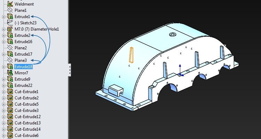Viewport: 261px width, 139px height.
Task: Expand the Cut-Extrude1 tree node
Action: pos(3,92)
